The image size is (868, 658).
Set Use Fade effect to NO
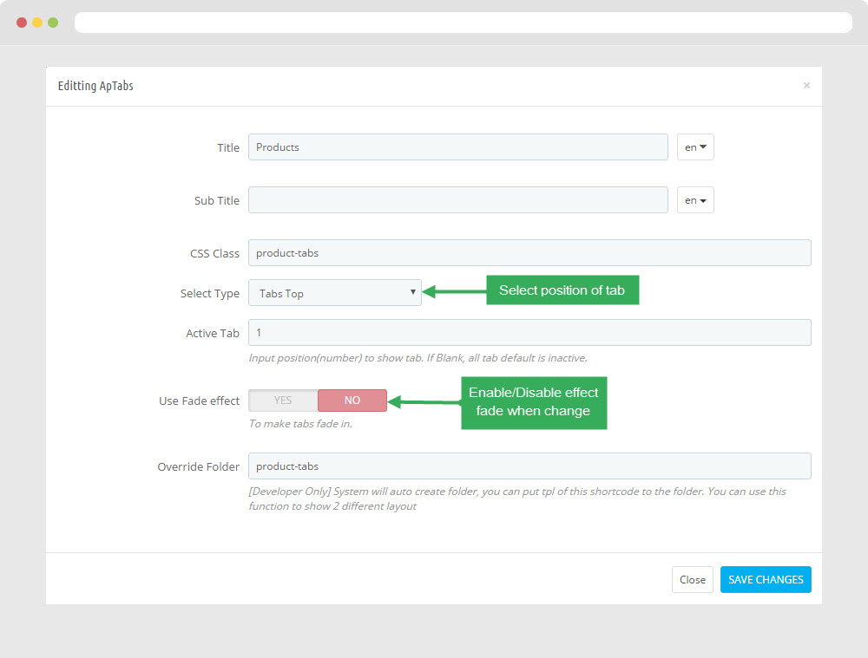(352, 401)
